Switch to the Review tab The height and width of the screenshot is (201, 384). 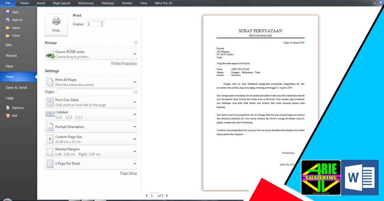(x=127, y=3)
